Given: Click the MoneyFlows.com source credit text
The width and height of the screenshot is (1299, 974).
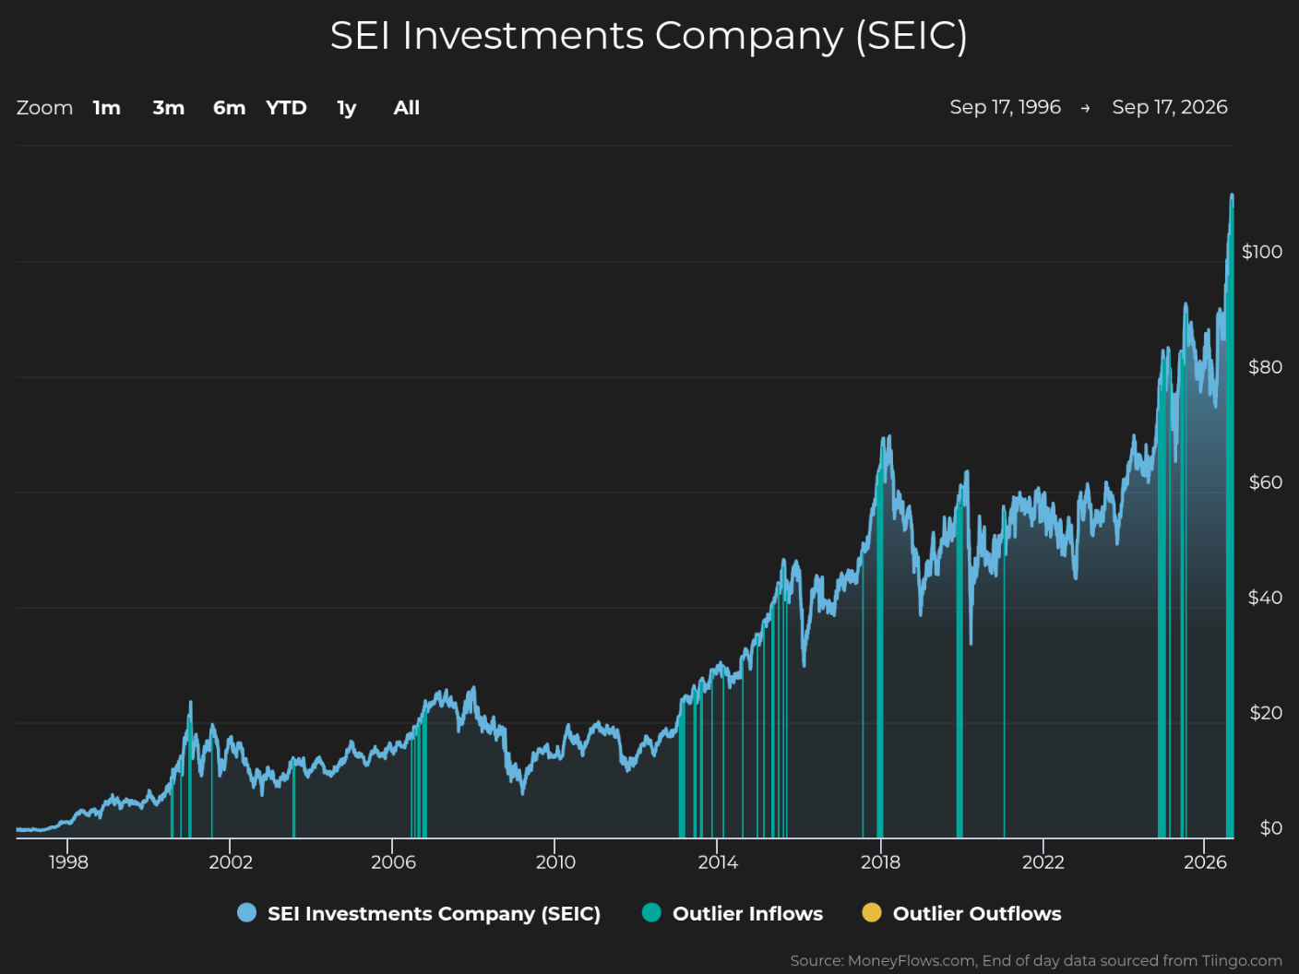Looking at the screenshot, I should 1036,961.
